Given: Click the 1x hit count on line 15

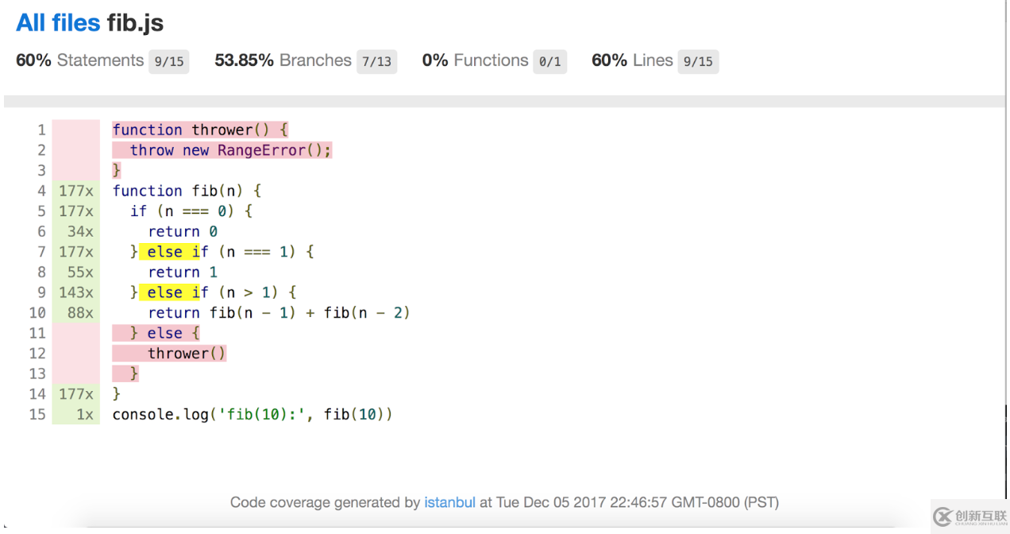Looking at the screenshot, I should (84, 414).
